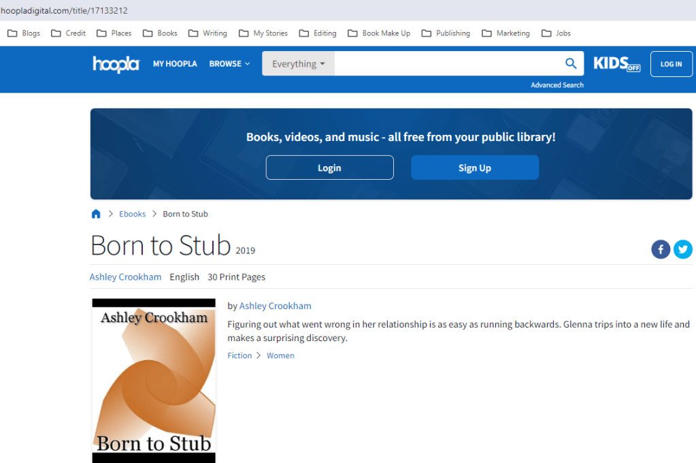Screen dimensions: 696x463
Task: Select MY HOOPLA in the navigation
Action: click(x=175, y=63)
